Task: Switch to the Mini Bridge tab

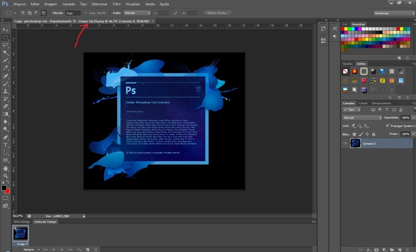Action: pyautogui.click(x=22, y=222)
